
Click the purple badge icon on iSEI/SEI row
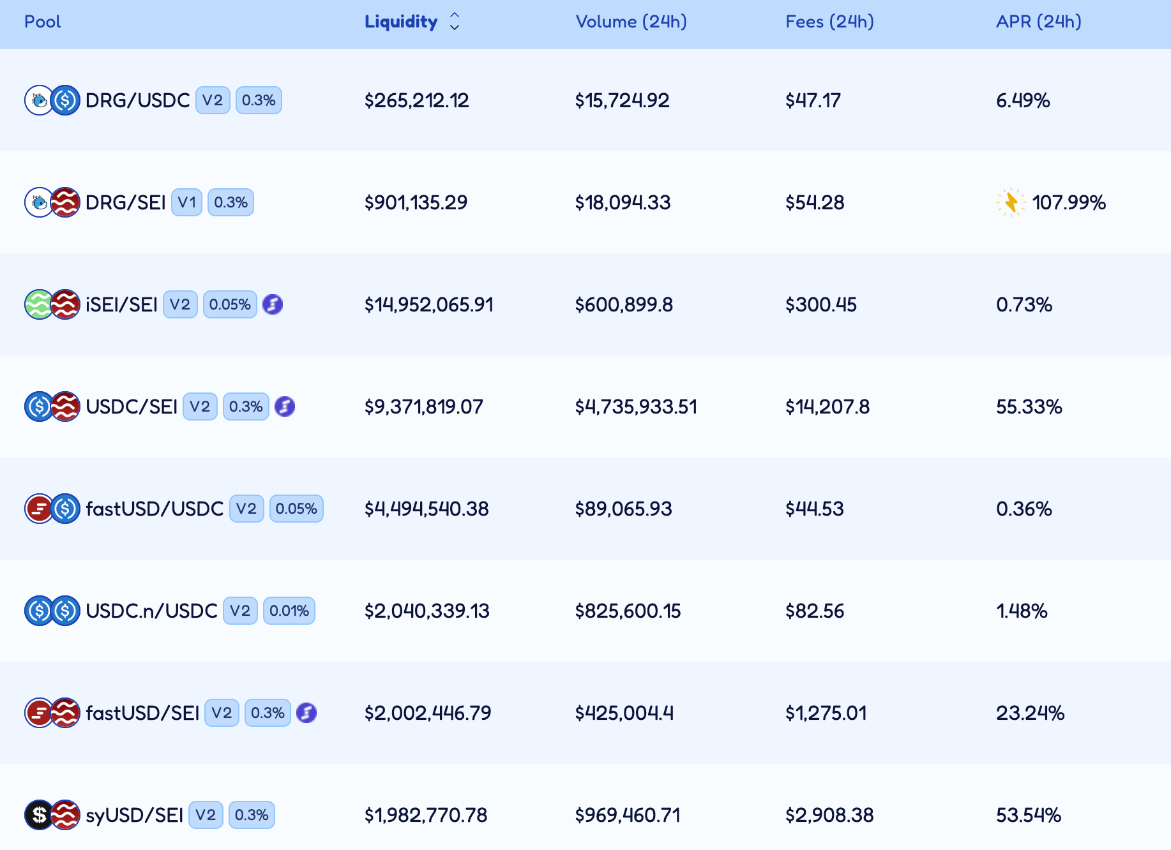point(273,304)
